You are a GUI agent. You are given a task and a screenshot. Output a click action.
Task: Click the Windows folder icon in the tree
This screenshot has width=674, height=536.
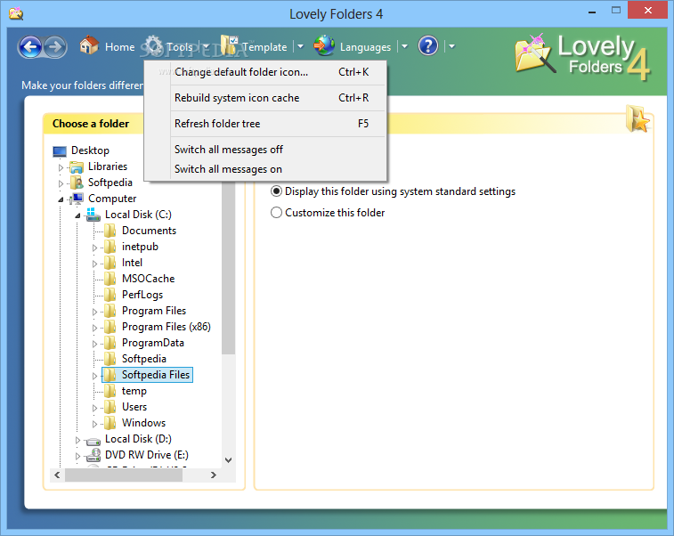110,423
